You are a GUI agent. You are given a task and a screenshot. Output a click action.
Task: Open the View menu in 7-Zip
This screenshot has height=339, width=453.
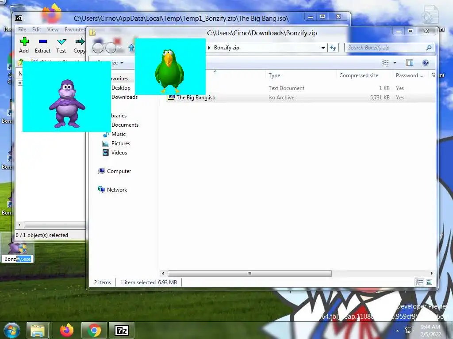(53, 30)
